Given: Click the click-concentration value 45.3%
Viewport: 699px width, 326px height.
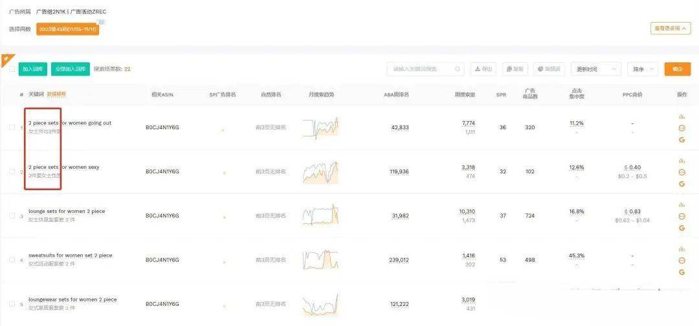Looking at the screenshot, I should [x=577, y=255].
